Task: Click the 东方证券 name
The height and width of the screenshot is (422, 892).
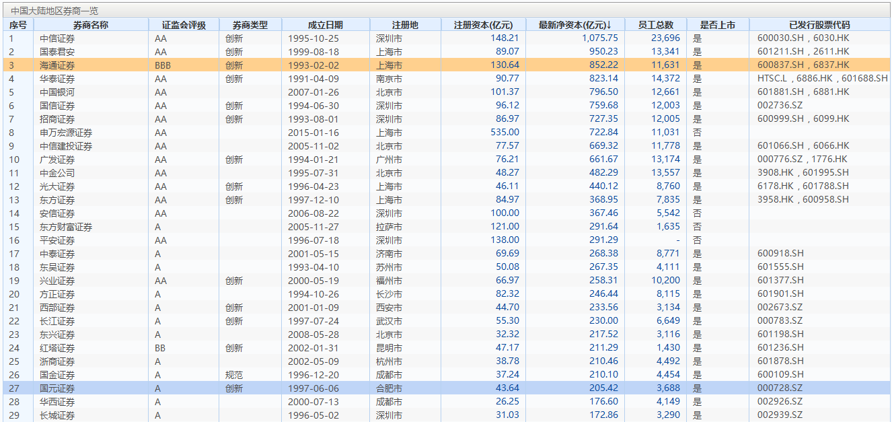Action: [x=57, y=200]
